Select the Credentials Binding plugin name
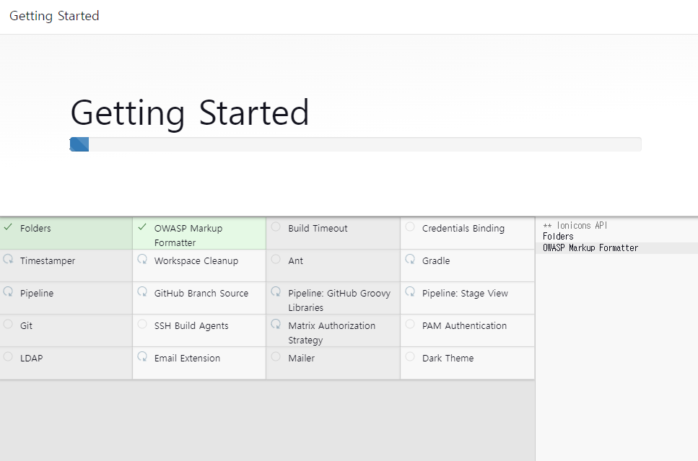This screenshot has width=698, height=461. click(x=463, y=228)
